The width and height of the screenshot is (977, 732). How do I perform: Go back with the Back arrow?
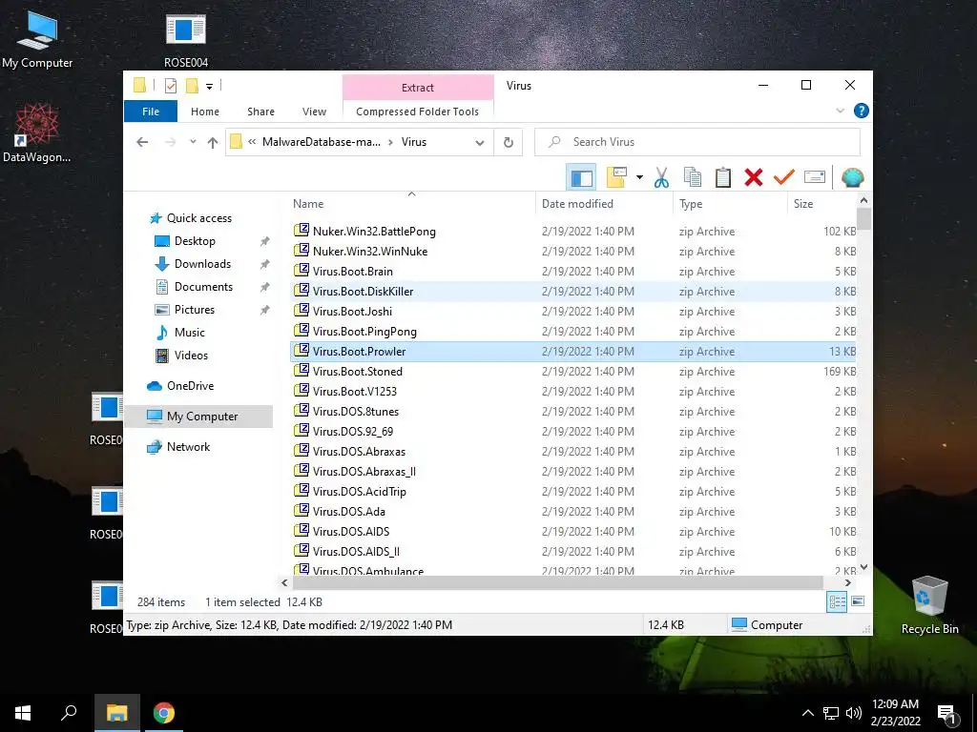[x=142, y=143]
